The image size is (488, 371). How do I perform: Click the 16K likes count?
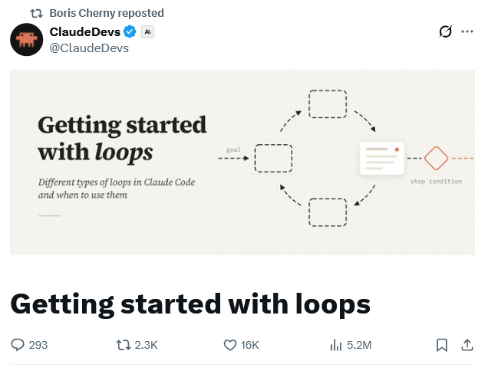point(249,345)
